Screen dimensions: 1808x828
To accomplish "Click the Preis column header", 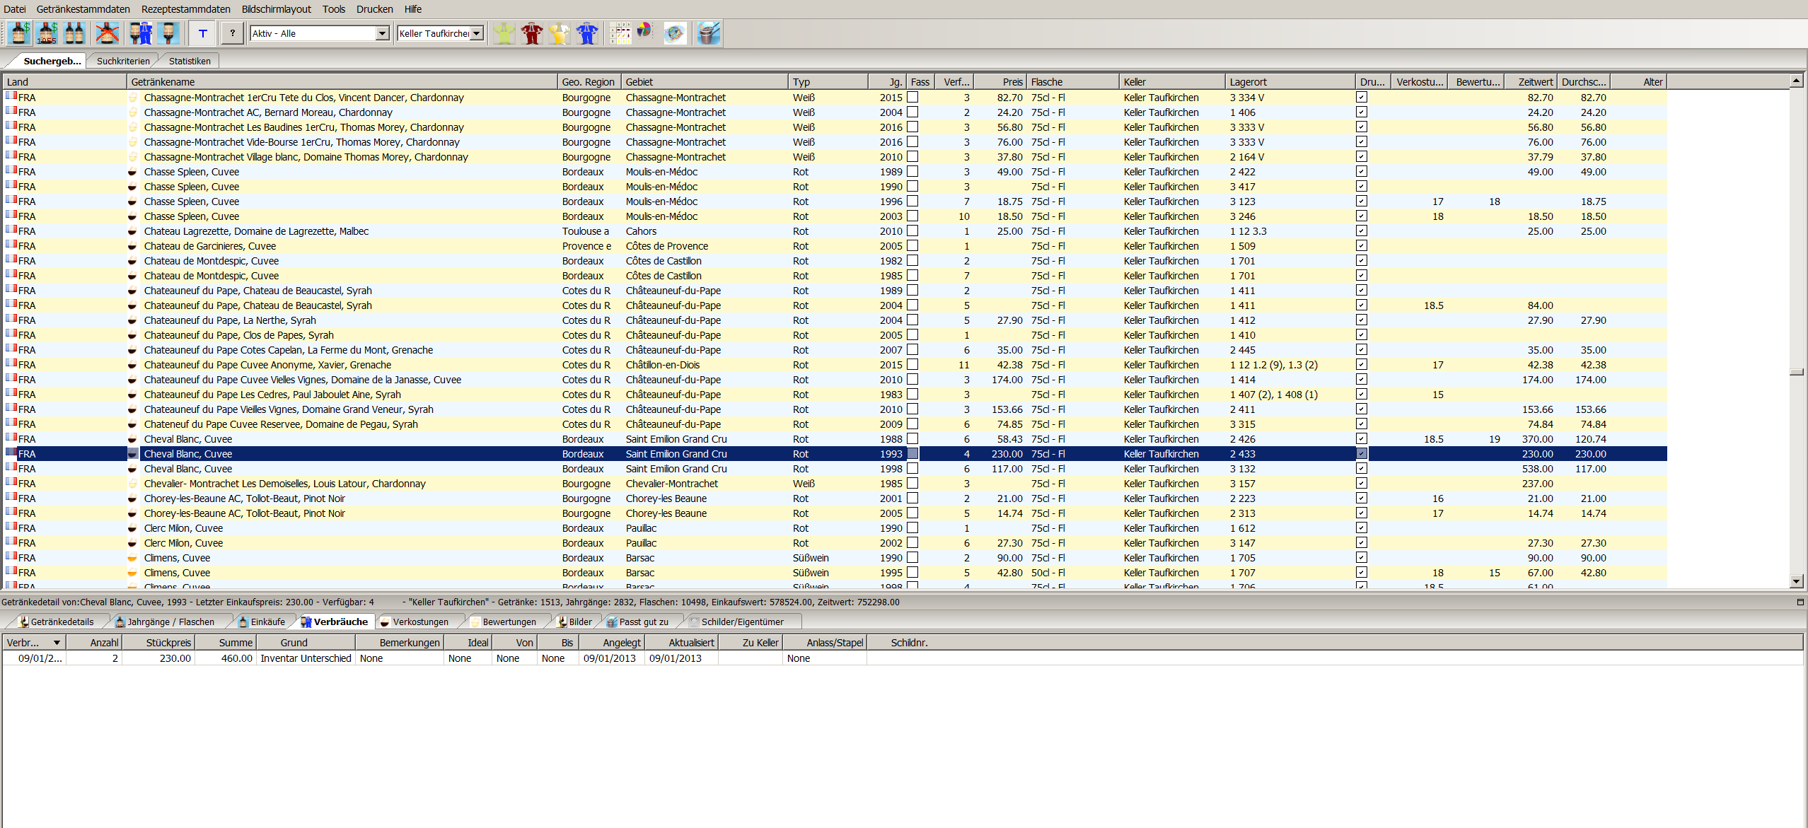I will pos(1000,82).
